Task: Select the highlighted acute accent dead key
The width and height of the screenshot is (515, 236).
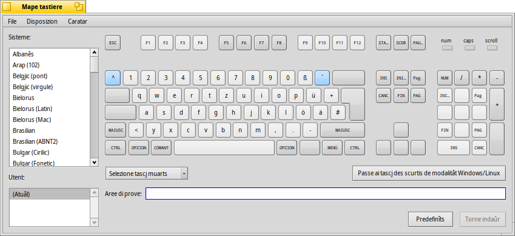Action: tap(322, 78)
